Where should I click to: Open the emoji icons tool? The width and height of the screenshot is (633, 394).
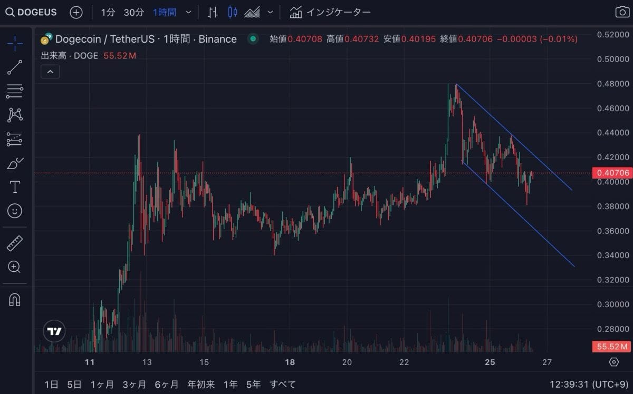pyautogui.click(x=15, y=211)
